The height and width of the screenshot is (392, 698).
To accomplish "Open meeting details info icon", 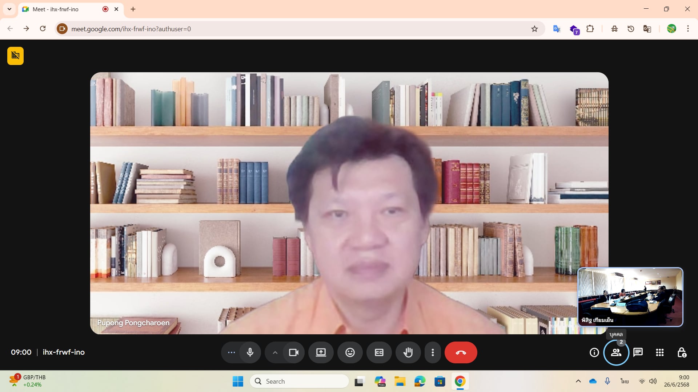I will [x=594, y=352].
